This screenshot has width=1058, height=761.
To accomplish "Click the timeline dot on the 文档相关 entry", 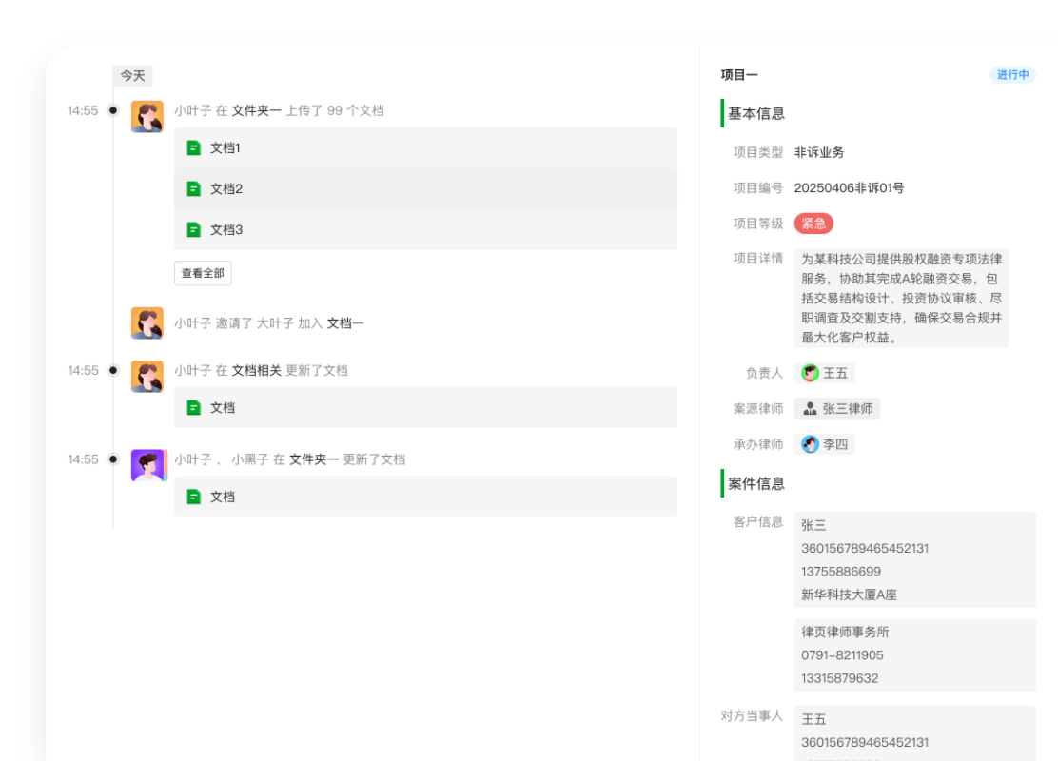I will [x=113, y=370].
